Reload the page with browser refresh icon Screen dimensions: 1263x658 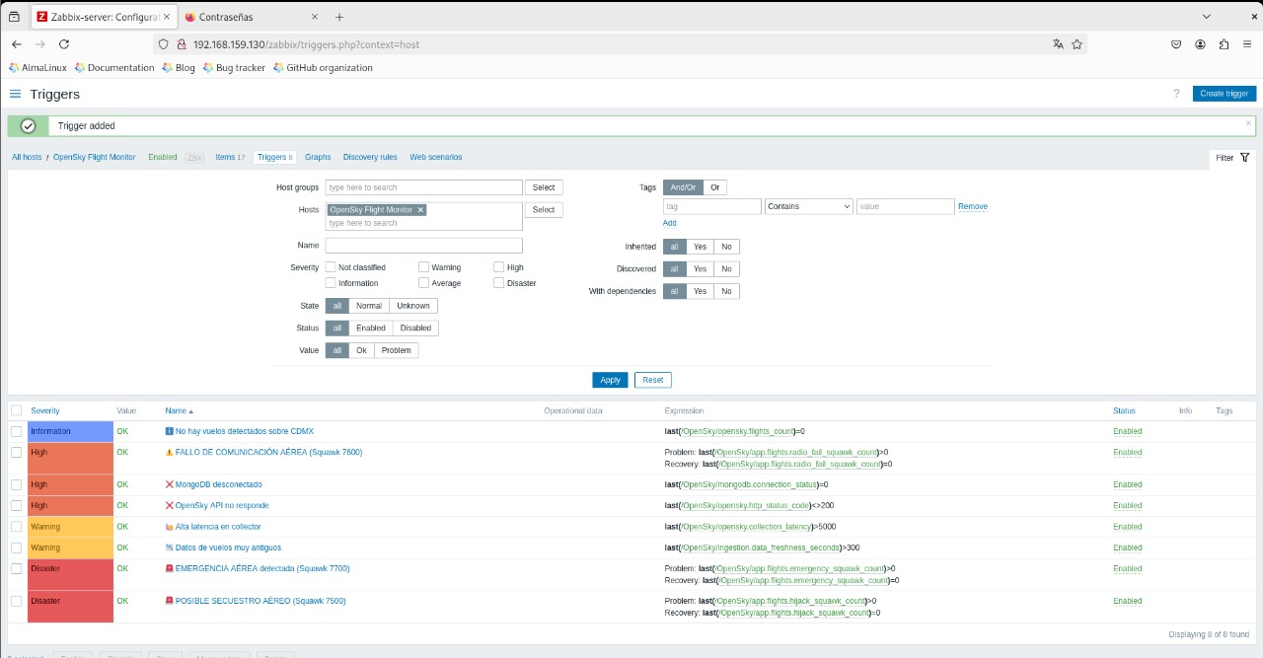(64, 44)
